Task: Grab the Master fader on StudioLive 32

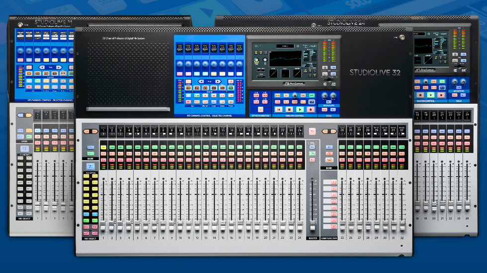Action: pyautogui.click(x=313, y=225)
